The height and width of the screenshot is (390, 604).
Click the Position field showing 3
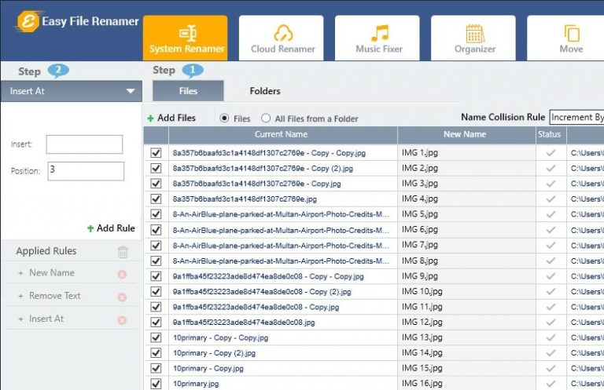click(86, 171)
